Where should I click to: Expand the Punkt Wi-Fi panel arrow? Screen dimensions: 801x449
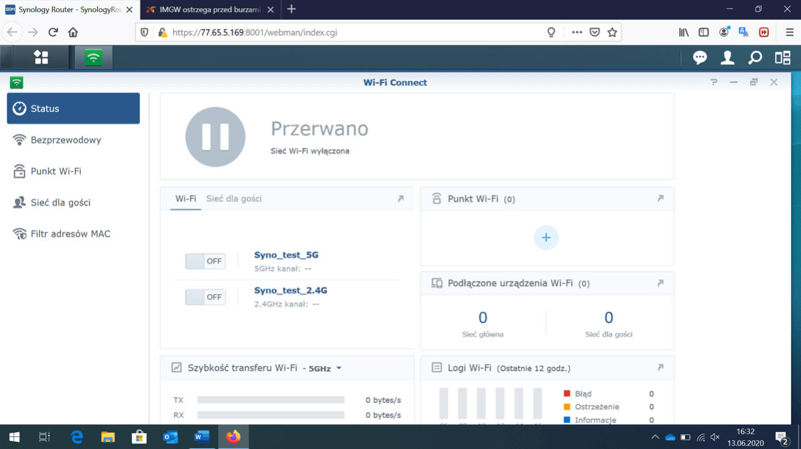(660, 199)
